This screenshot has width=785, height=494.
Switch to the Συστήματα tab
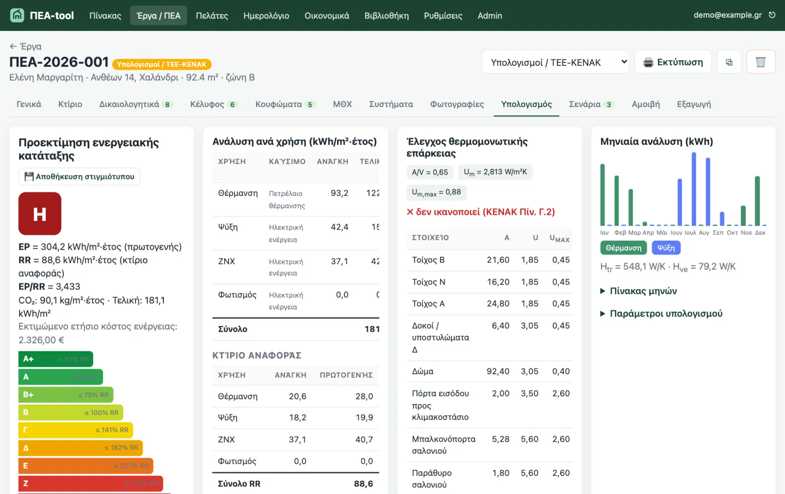point(391,104)
